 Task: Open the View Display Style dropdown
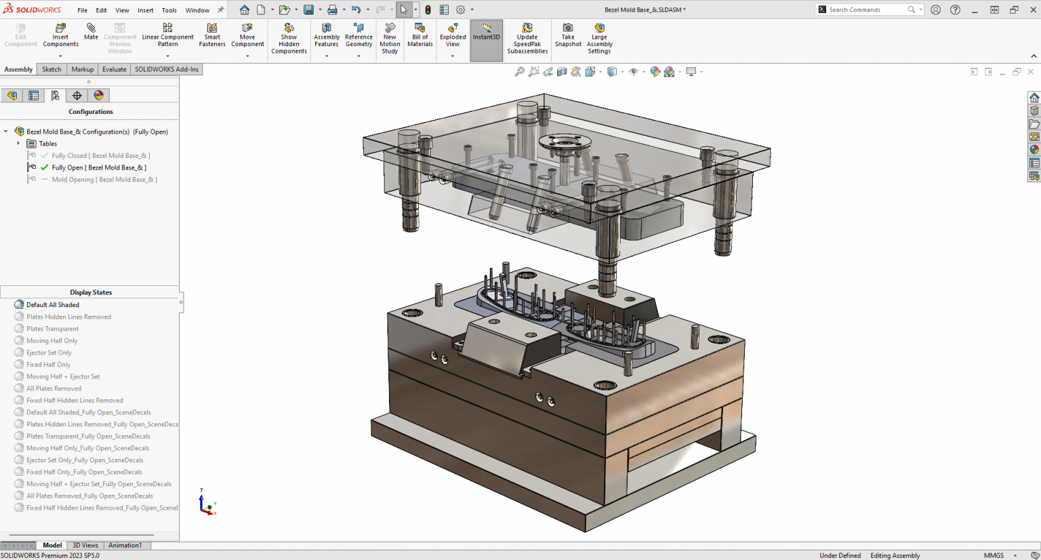tap(621, 71)
